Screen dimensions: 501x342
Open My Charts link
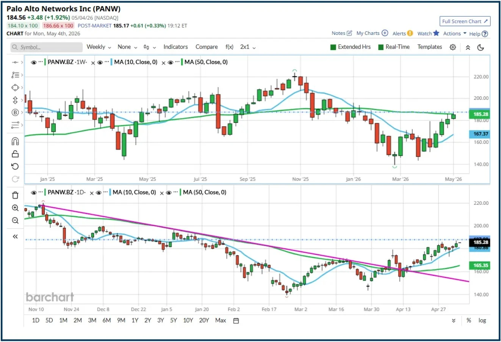point(372,33)
